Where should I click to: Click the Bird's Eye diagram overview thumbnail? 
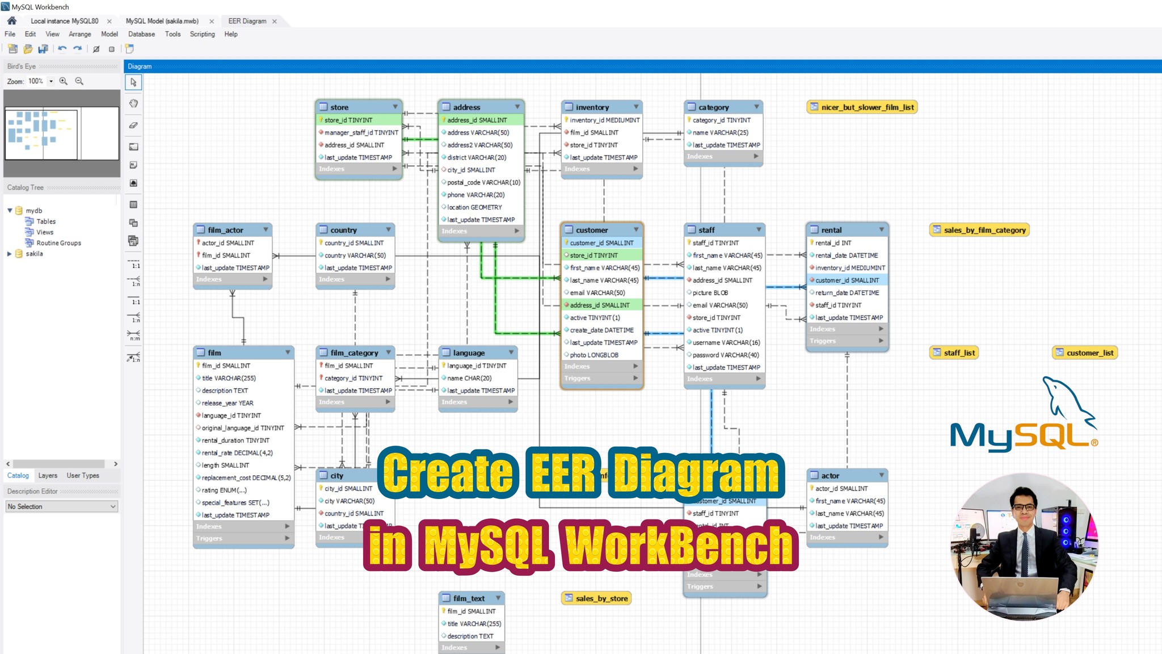pyautogui.click(x=62, y=133)
